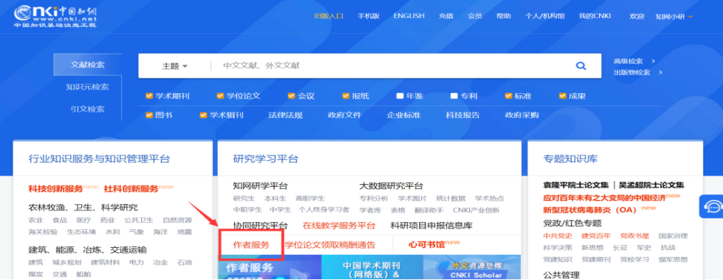Click the 政府文件 link
This screenshot has height=280, width=723.
[x=345, y=115]
